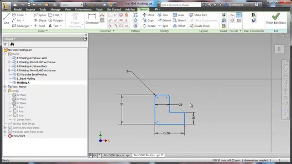Toggle the ribbon appearance control after Sketch tab
292x164 pixels.
coord(157,9)
